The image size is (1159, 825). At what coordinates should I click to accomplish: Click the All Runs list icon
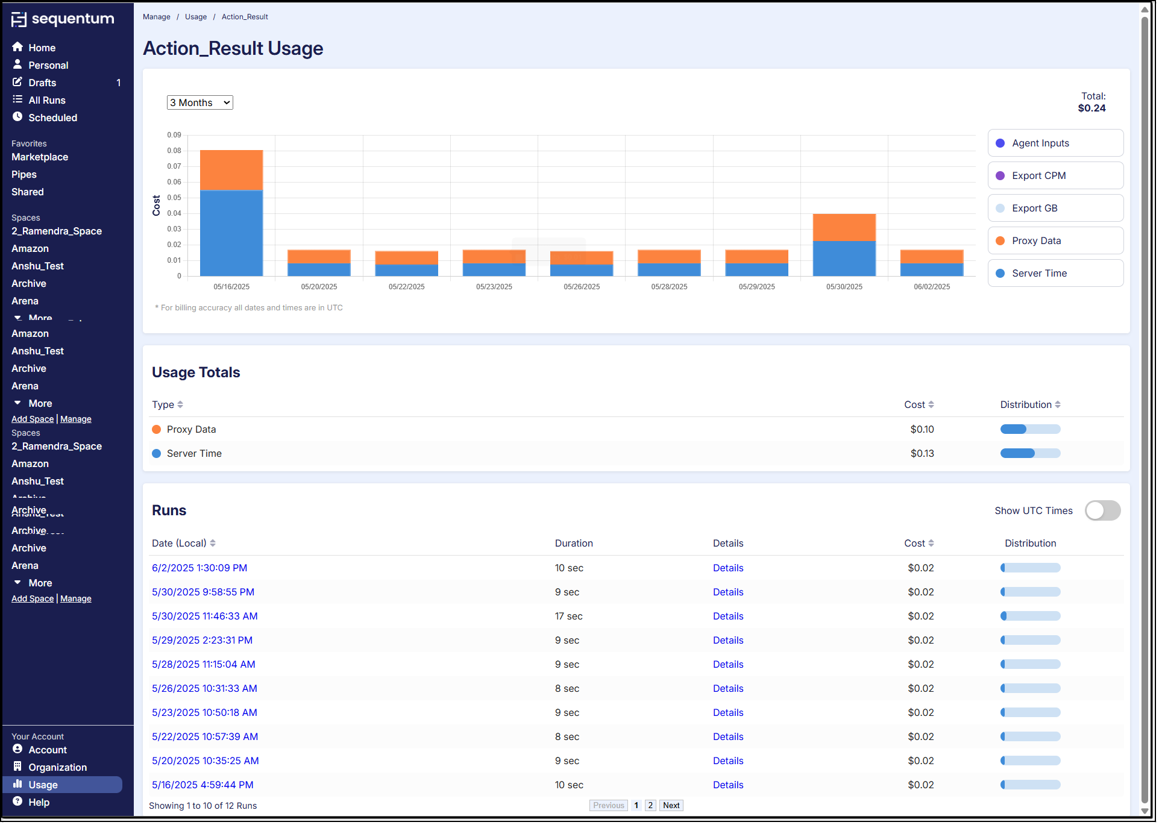point(17,99)
